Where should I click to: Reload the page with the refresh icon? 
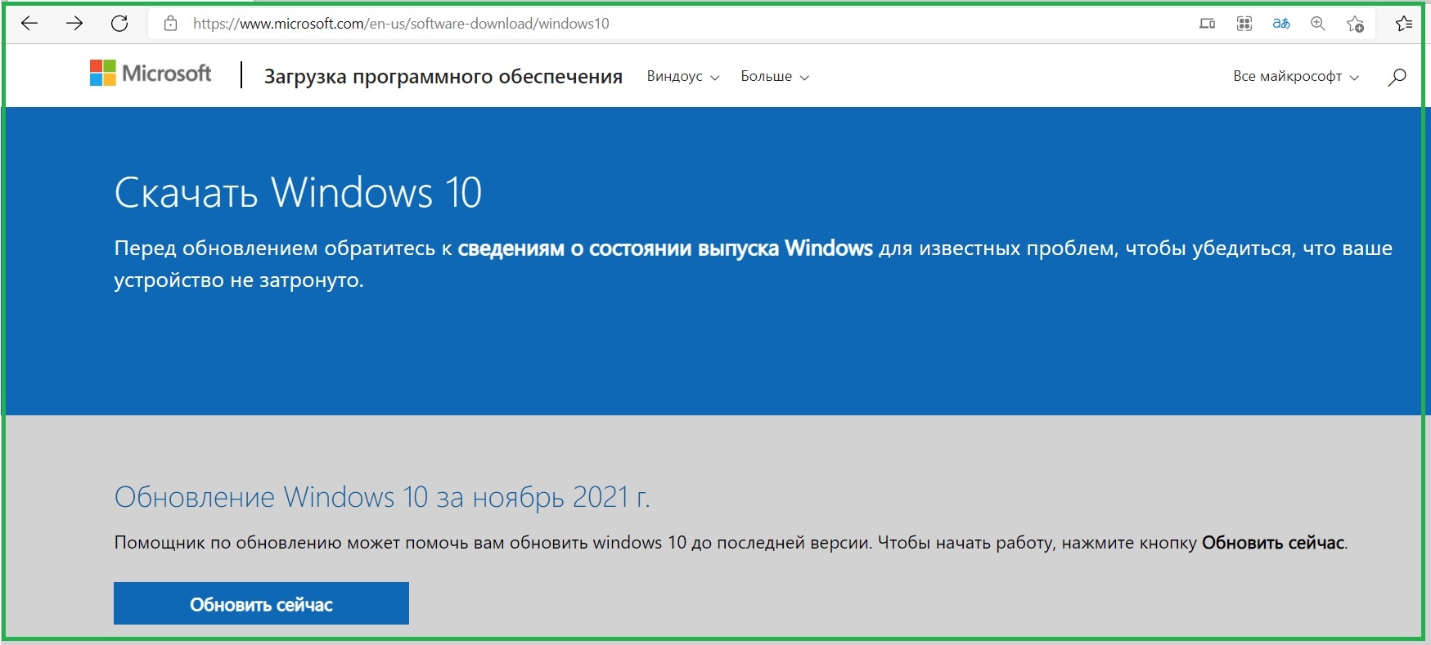coord(119,24)
